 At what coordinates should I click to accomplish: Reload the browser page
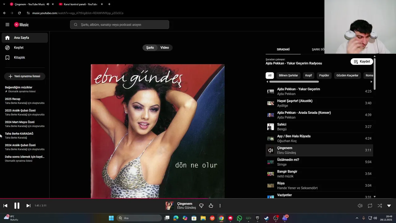click(x=19, y=13)
